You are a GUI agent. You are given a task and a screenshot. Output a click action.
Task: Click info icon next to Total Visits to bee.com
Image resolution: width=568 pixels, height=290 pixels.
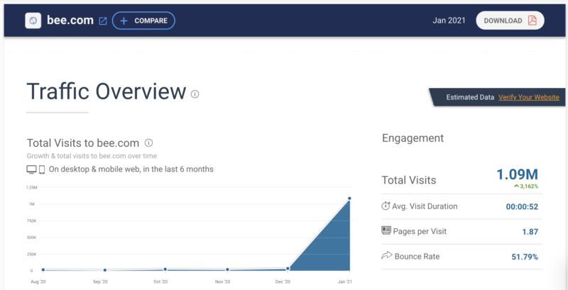click(148, 143)
